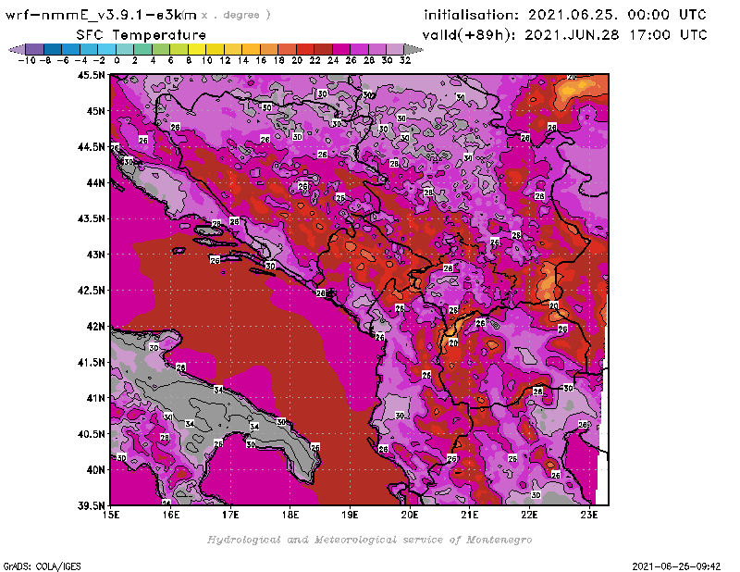Viewport: 740px width, 572px height.
Task: Select the dark red swatch between 22 and 24
Action: point(323,50)
